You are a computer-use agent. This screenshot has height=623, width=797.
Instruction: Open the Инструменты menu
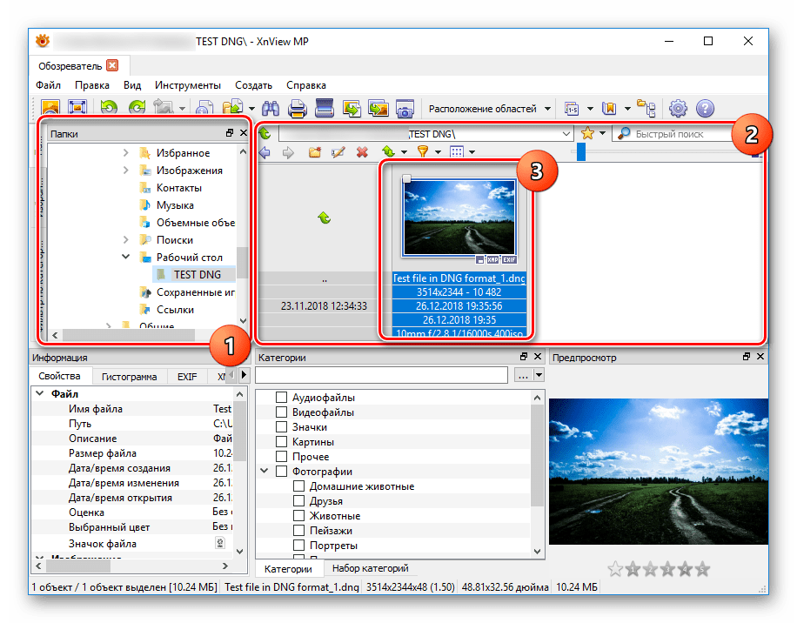(x=187, y=85)
